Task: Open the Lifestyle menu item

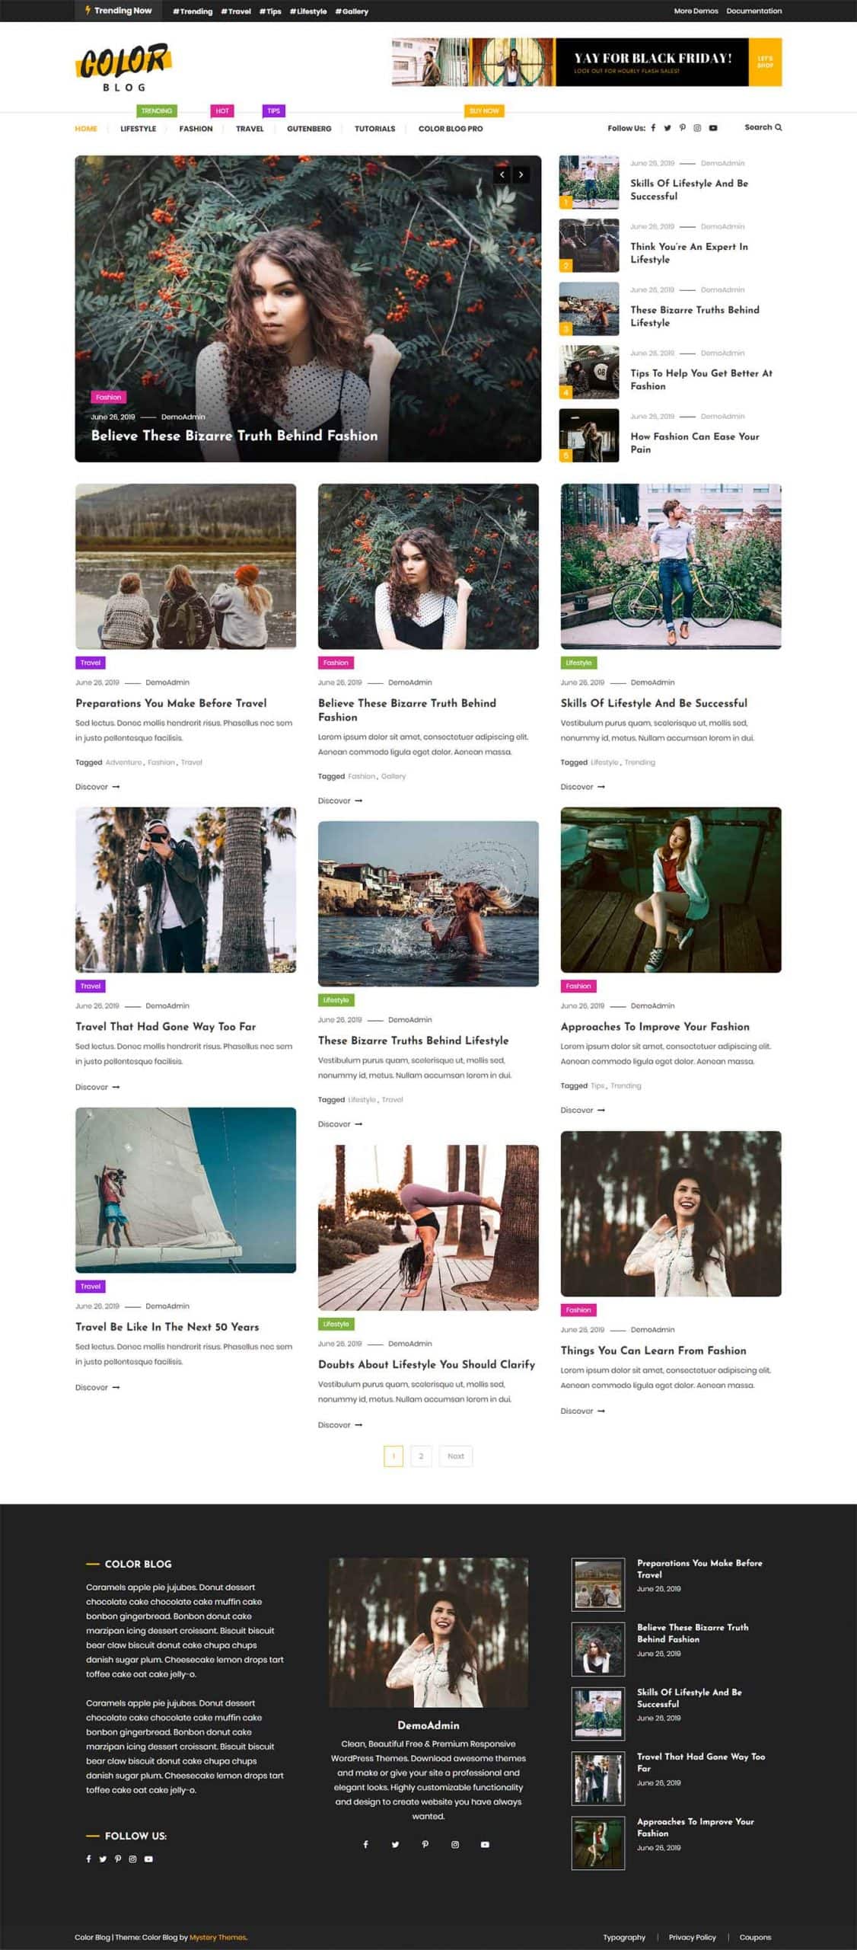Action: [138, 129]
